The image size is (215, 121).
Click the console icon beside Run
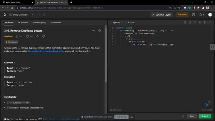click(183, 116)
